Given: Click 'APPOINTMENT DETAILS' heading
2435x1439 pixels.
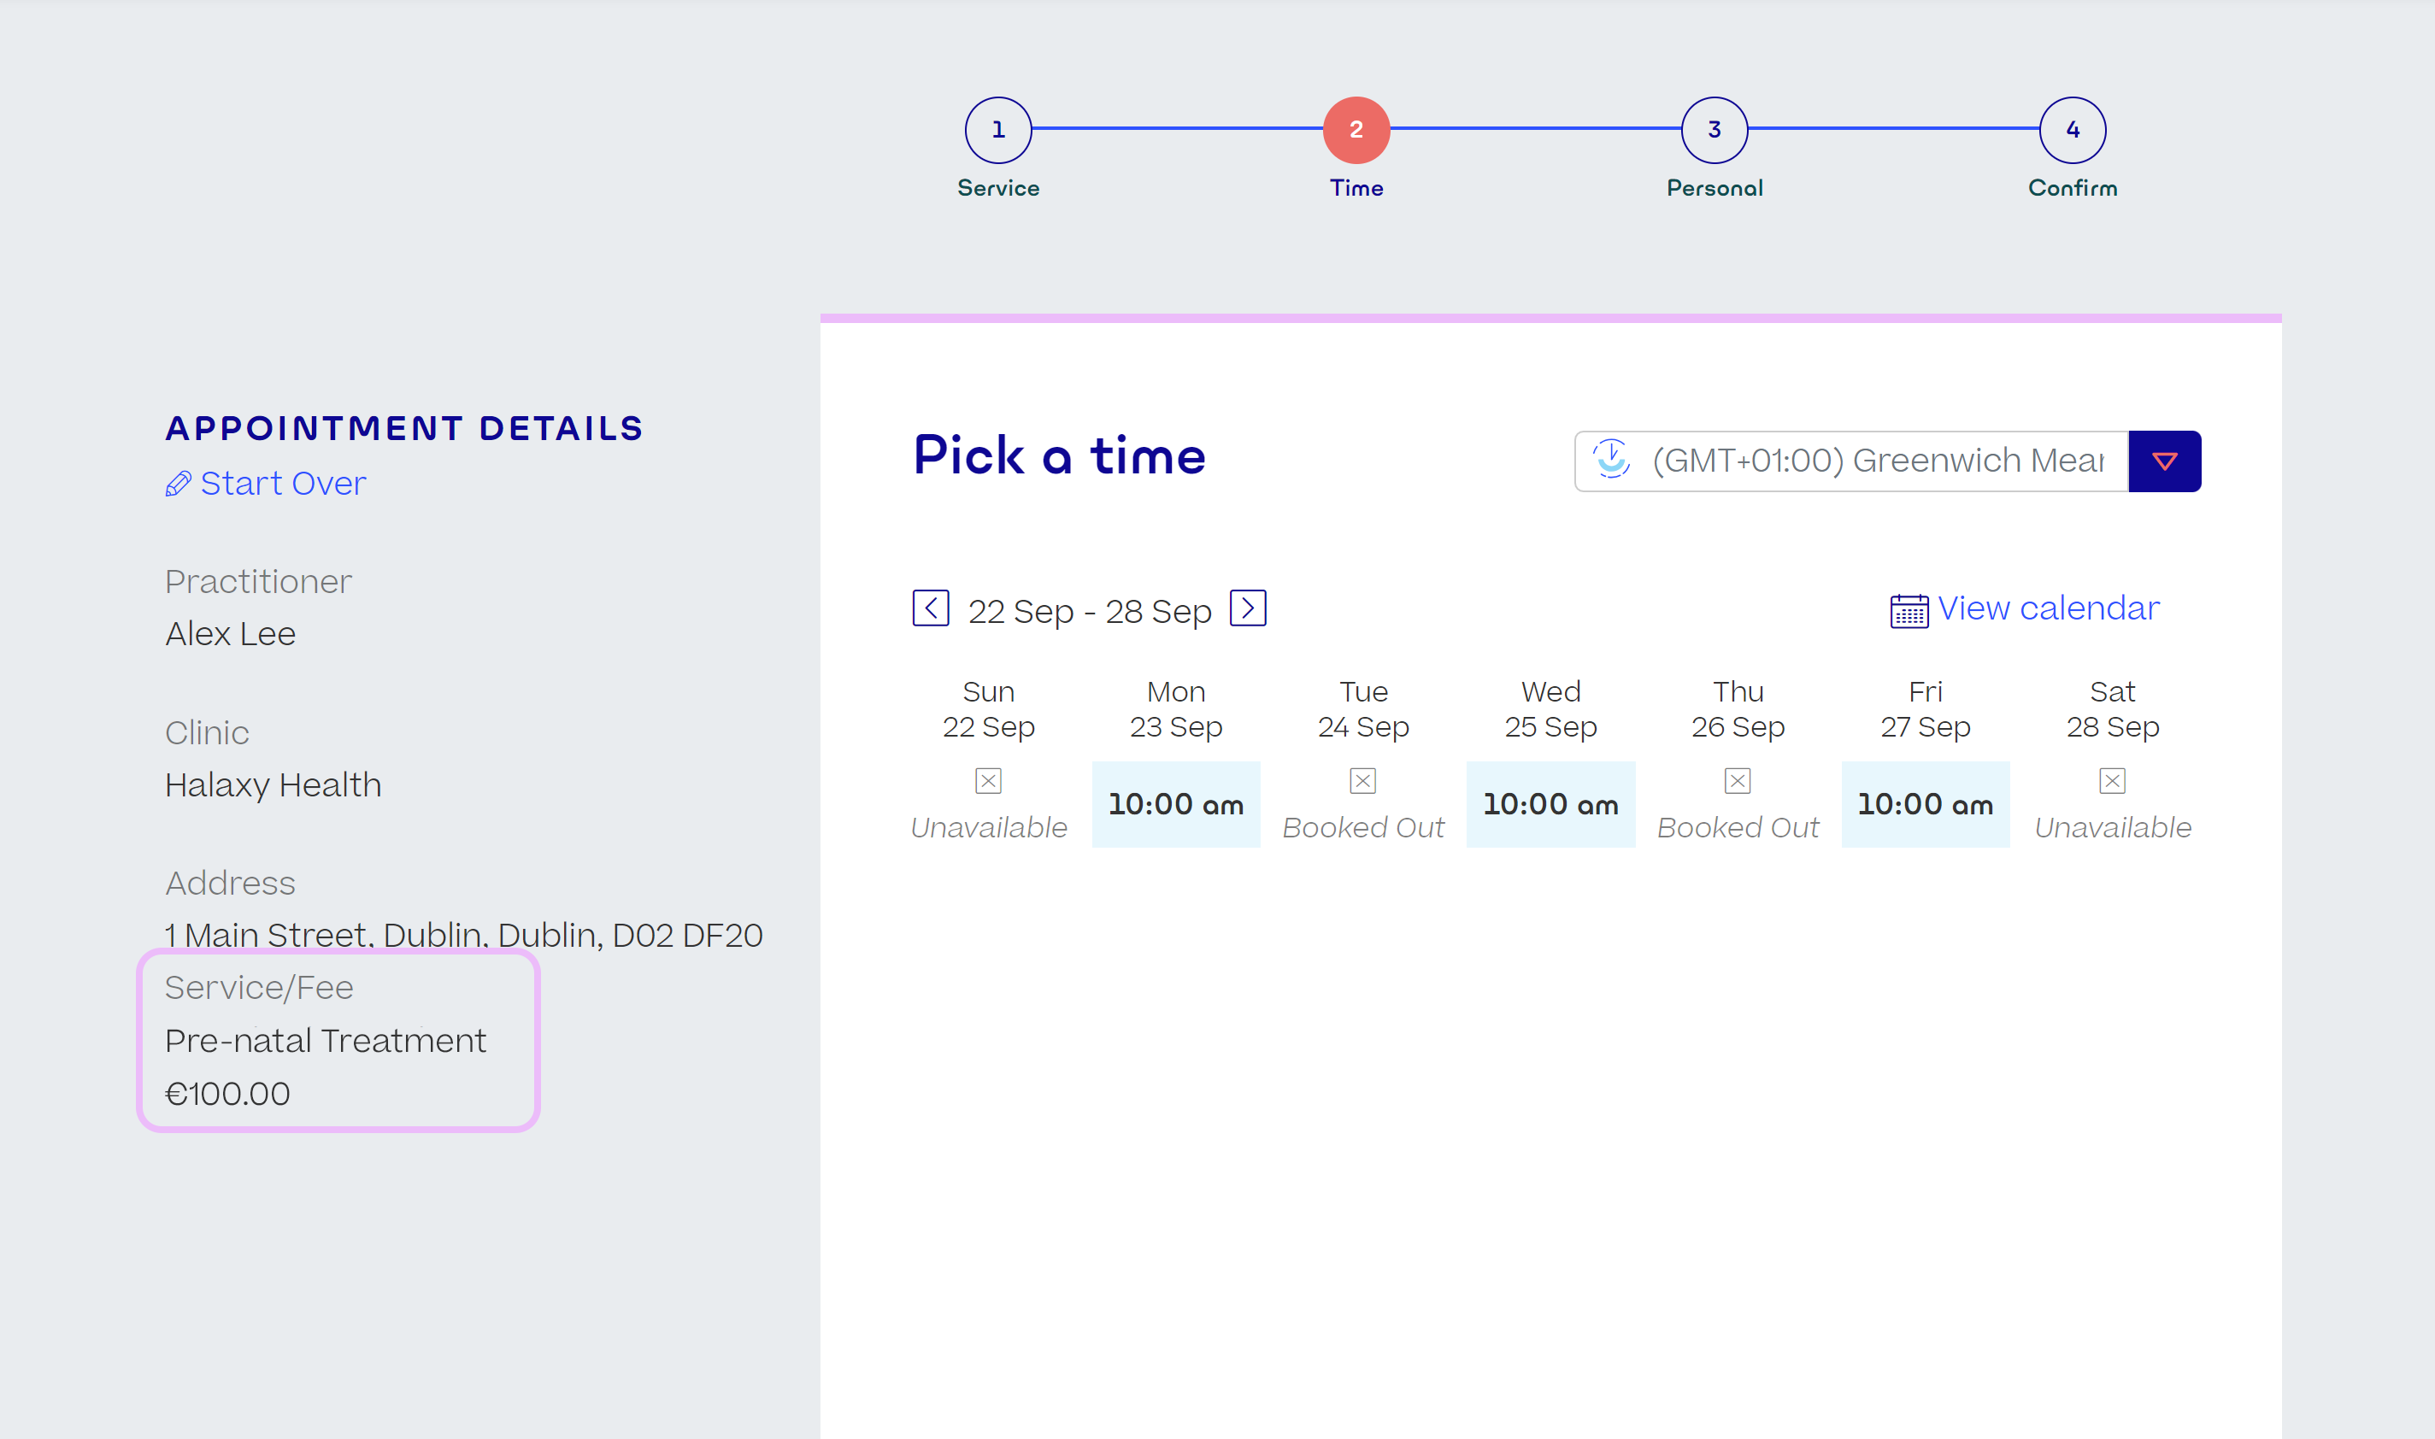Looking at the screenshot, I should coord(403,427).
